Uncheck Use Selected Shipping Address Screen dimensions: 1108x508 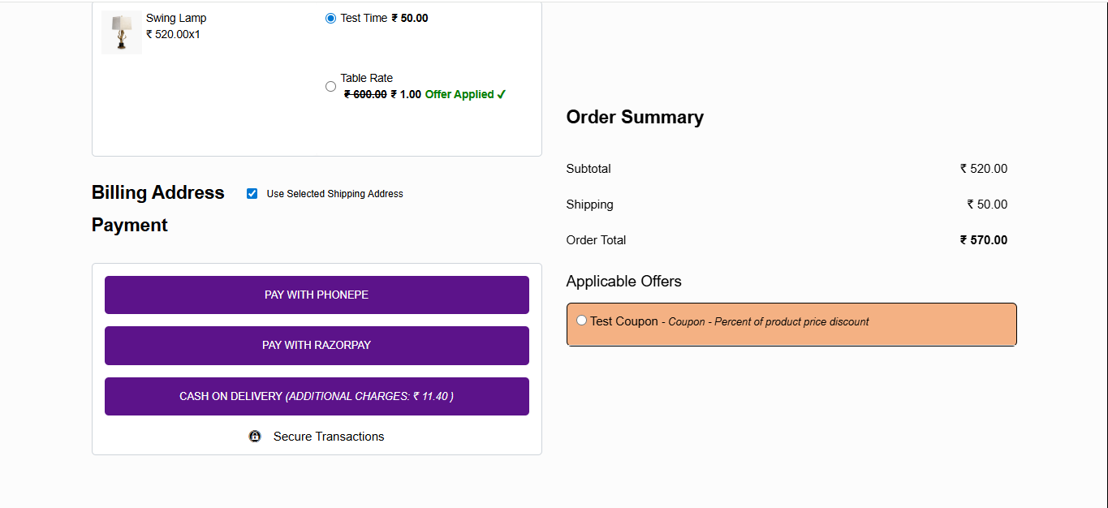pyautogui.click(x=252, y=193)
